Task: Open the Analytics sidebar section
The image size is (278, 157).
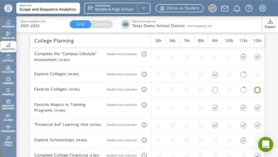Action: 8,47
